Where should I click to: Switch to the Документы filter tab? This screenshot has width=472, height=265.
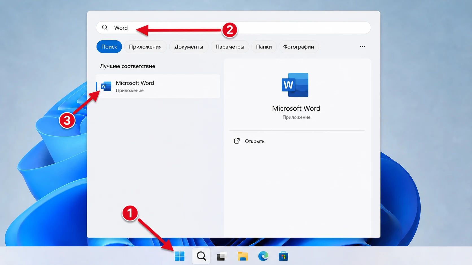[189, 47]
